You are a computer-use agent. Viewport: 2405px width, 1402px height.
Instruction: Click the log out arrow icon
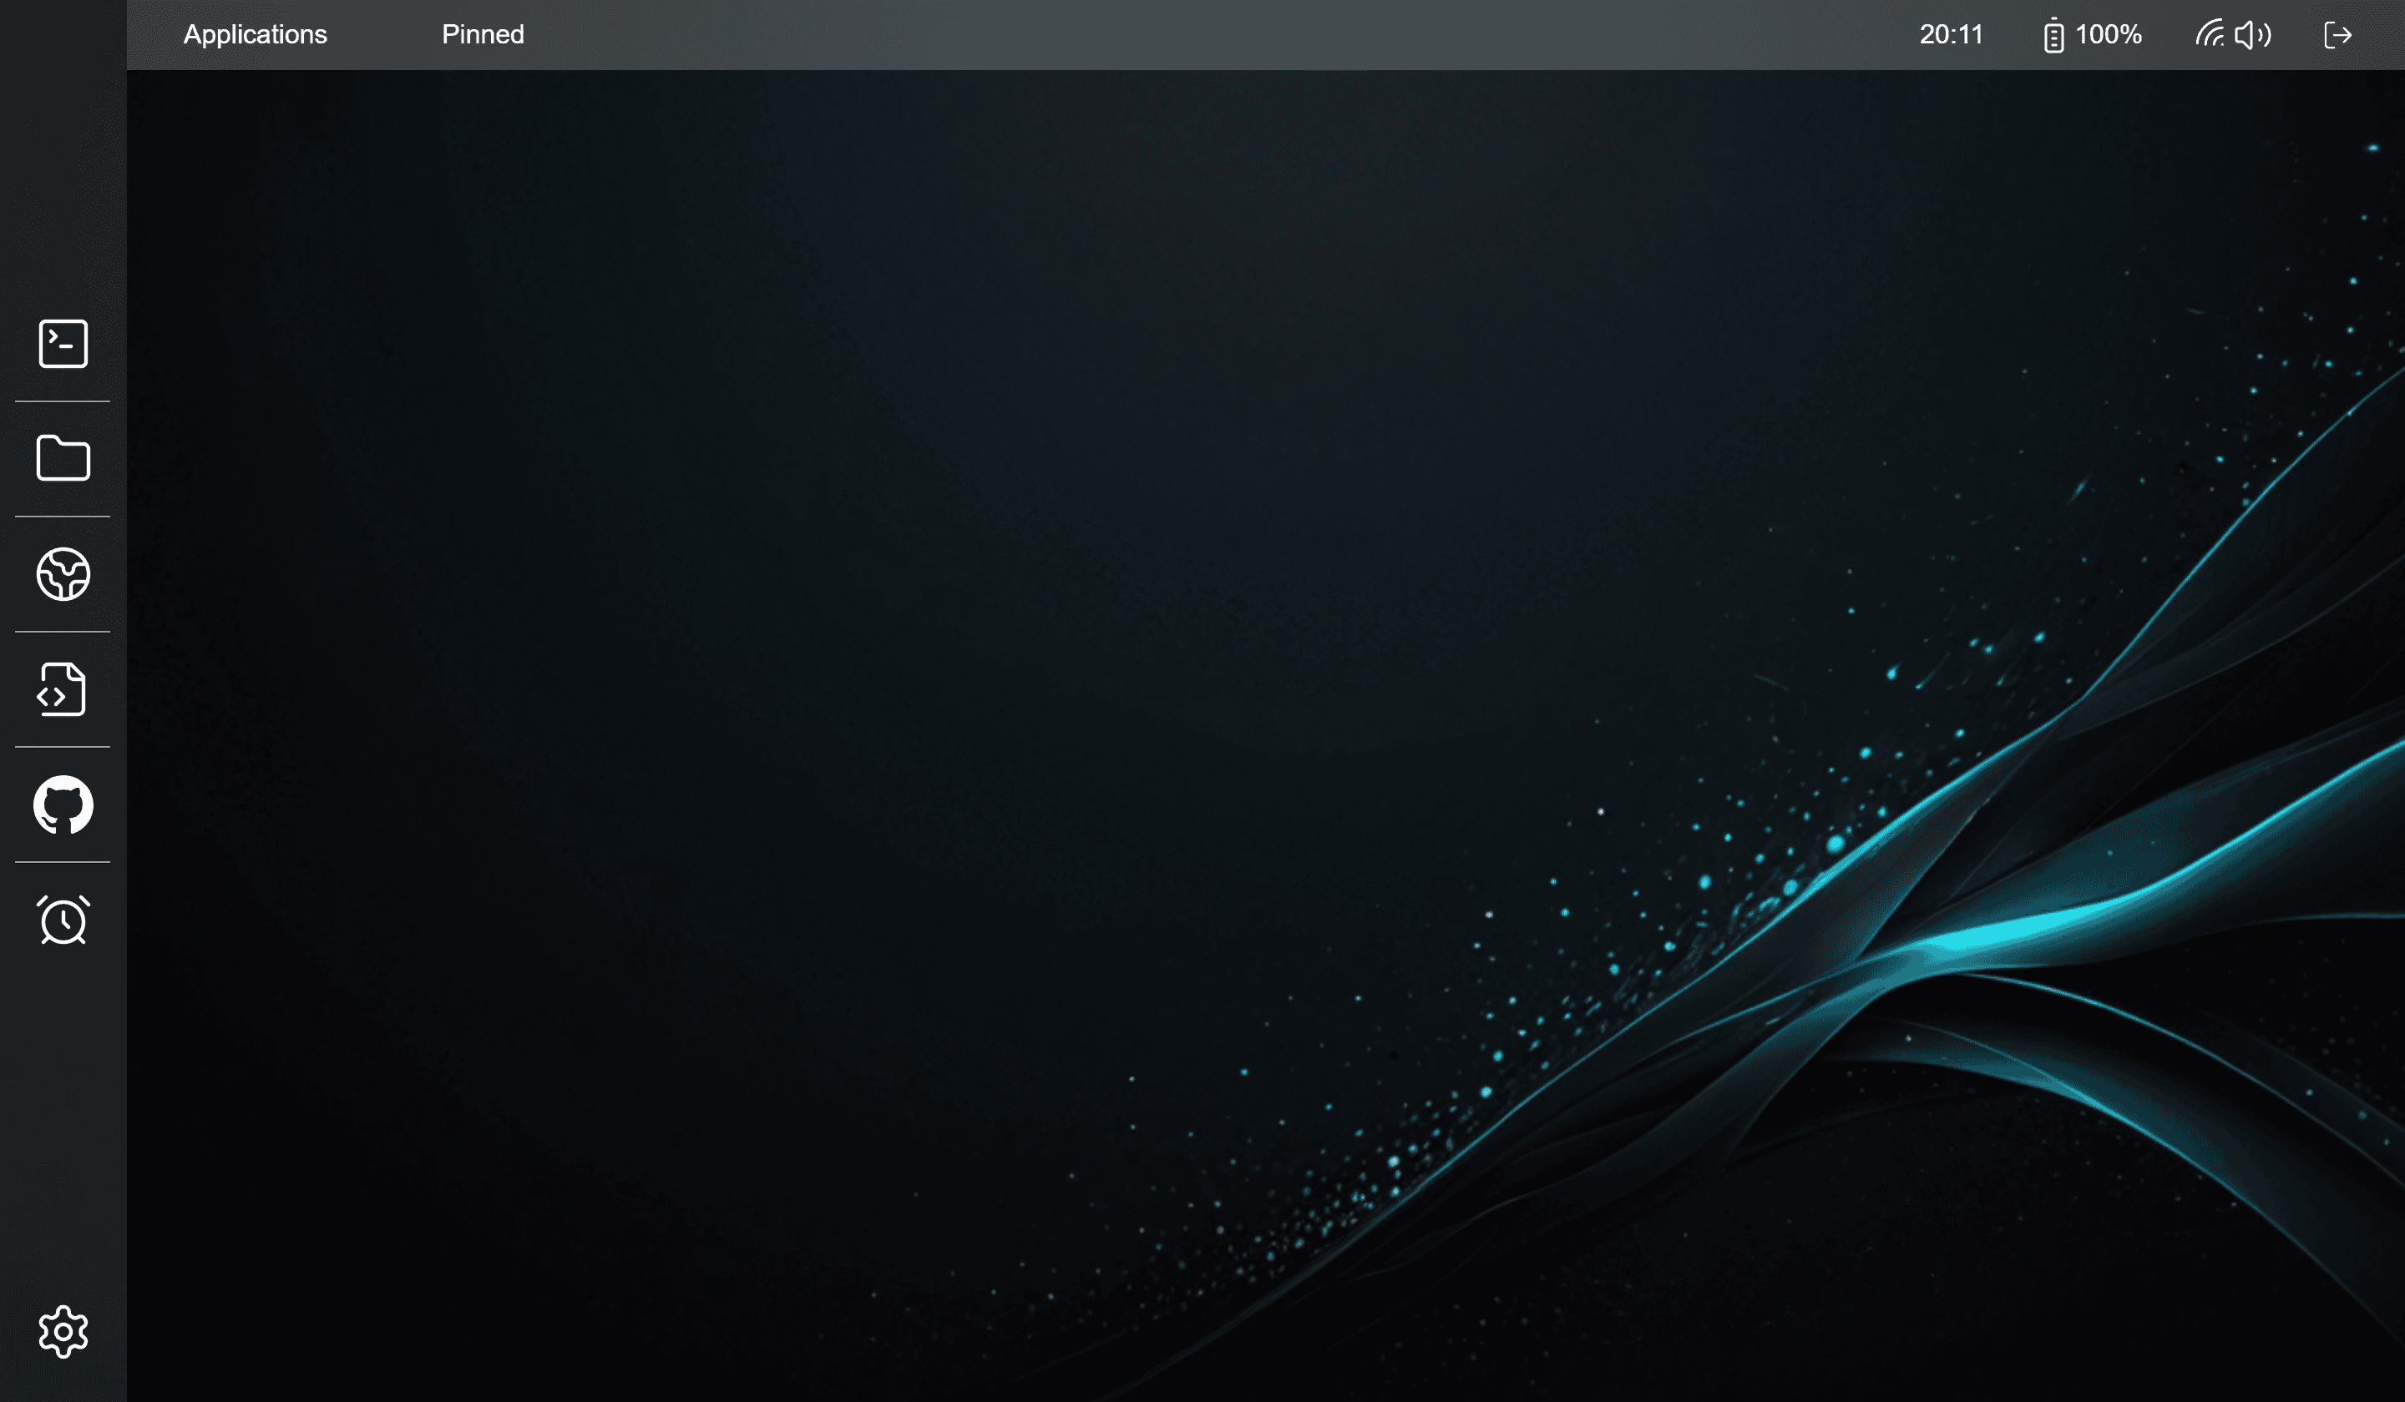click(2337, 35)
